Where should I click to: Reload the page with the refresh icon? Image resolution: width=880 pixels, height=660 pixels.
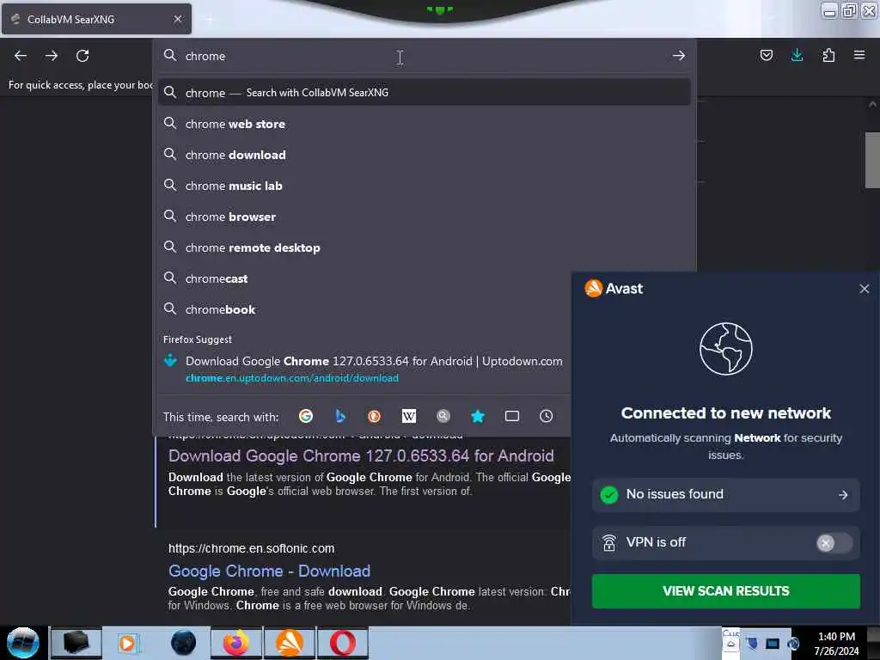click(x=82, y=56)
